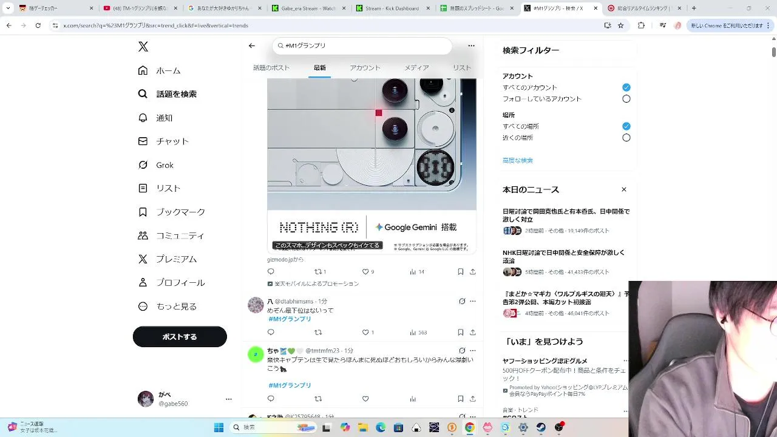Reply to the @dtabhimsms post
Viewport: 777px width, 437px height.
click(x=271, y=333)
